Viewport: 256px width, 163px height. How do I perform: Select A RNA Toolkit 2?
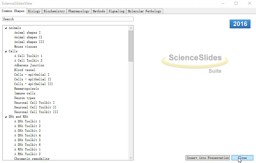(x=27, y=154)
